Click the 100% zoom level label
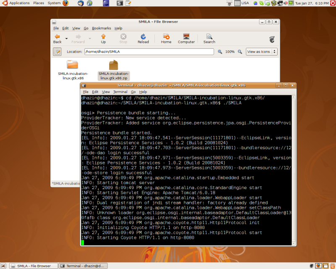 (x=230, y=52)
